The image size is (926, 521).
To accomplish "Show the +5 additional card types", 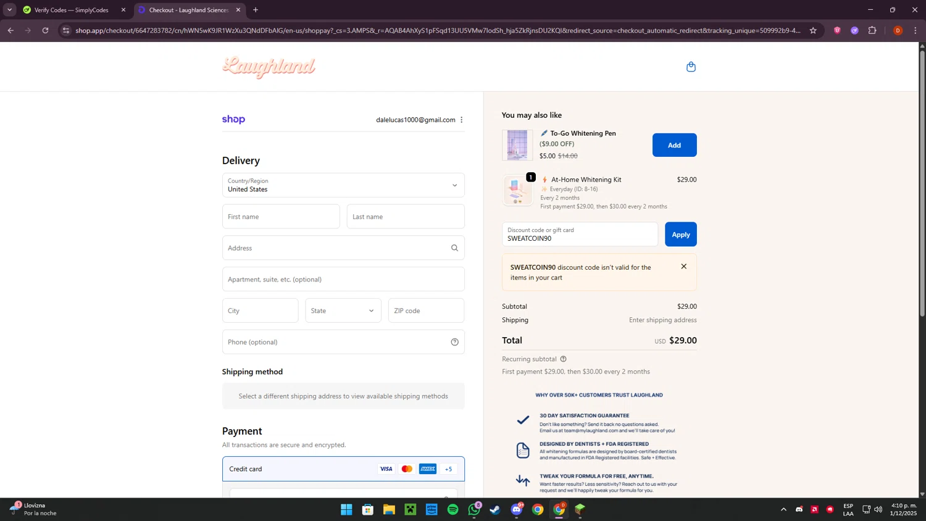I will click(x=448, y=469).
